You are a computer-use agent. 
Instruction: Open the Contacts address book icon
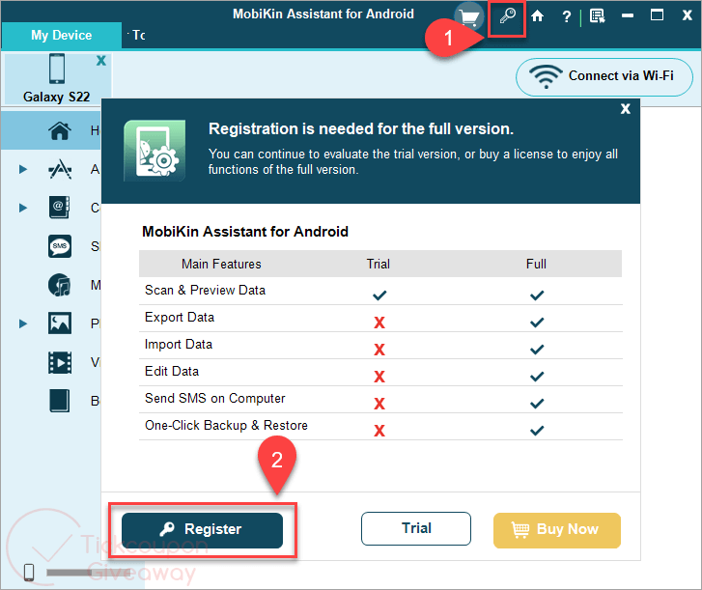[60, 208]
